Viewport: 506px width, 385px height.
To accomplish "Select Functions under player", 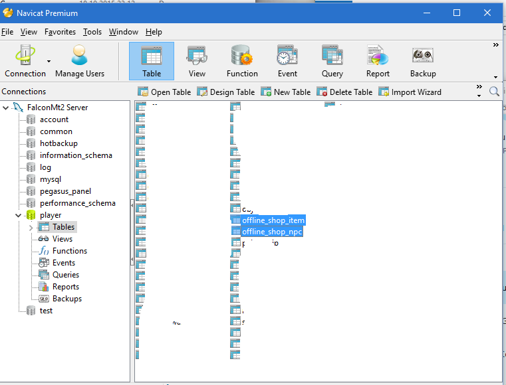I will click(70, 251).
